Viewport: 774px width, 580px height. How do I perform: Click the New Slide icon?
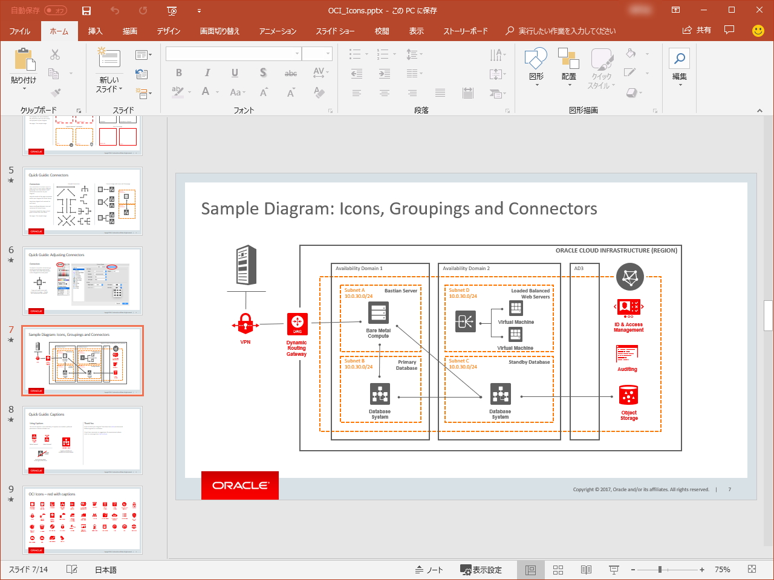coord(109,59)
